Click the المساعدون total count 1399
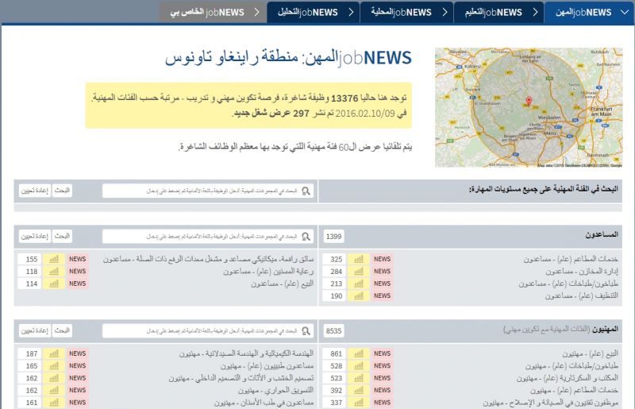The height and width of the screenshot is (409, 635). click(x=333, y=237)
